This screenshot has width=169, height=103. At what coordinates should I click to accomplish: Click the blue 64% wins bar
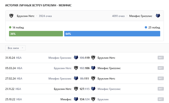coord(112,34)
